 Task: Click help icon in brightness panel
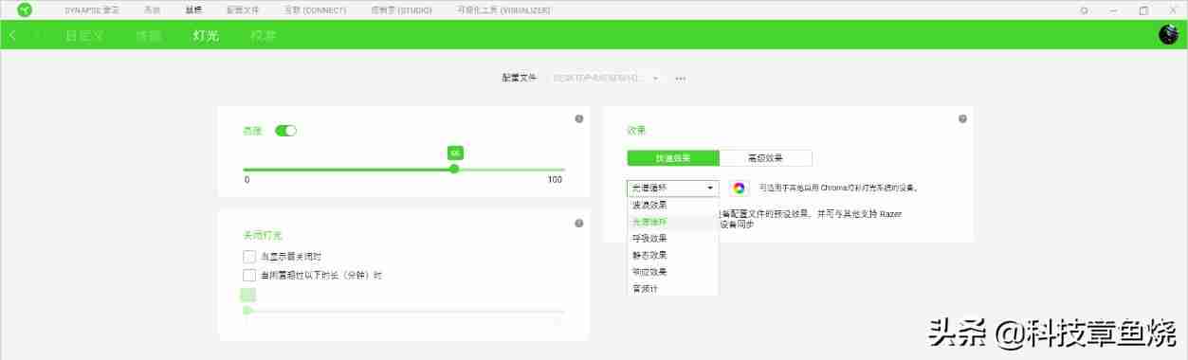pyautogui.click(x=578, y=119)
